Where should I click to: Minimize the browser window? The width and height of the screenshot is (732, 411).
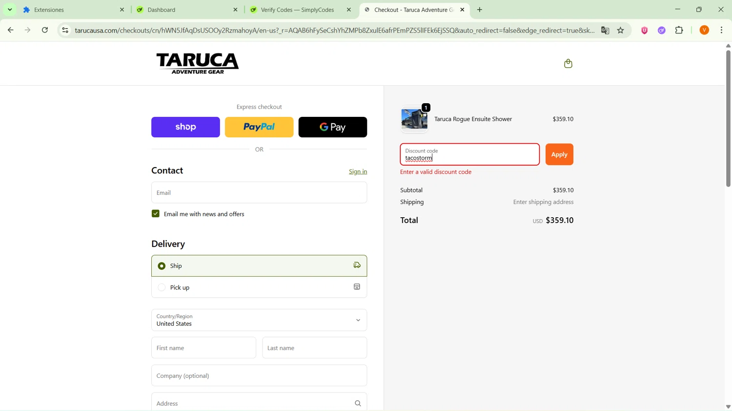[x=677, y=9]
